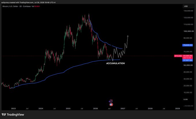Click the 2027 time axis label
This screenshot has height=119, width=196.
click(x=123, y=109)
